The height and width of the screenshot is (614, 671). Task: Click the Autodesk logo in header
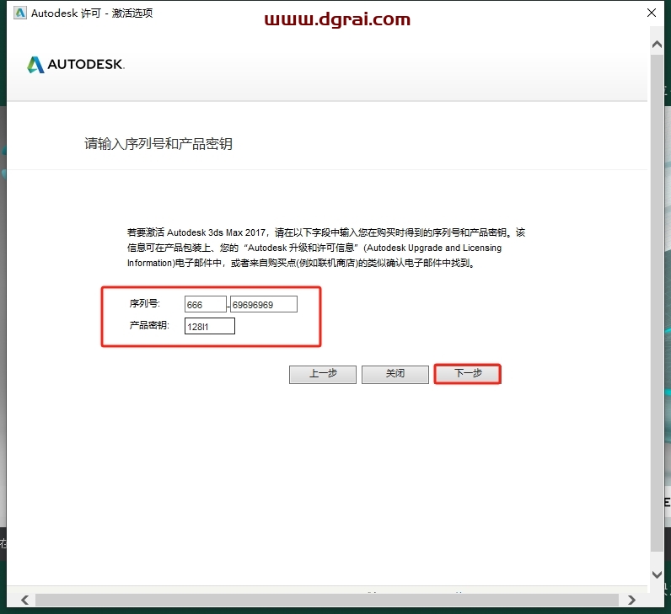coord(75,65)
